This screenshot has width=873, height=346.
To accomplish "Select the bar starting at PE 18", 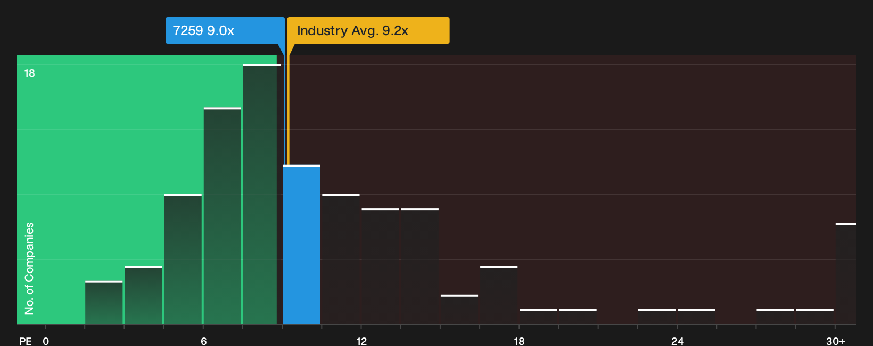I will pyautogui.click(x=538, y=317).
